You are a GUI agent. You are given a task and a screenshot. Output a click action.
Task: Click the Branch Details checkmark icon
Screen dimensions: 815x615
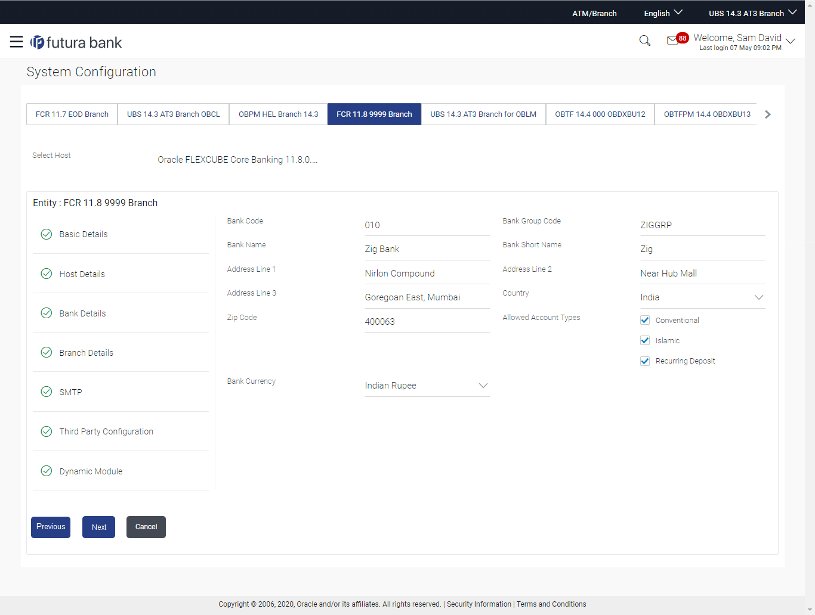click(47, 352)
